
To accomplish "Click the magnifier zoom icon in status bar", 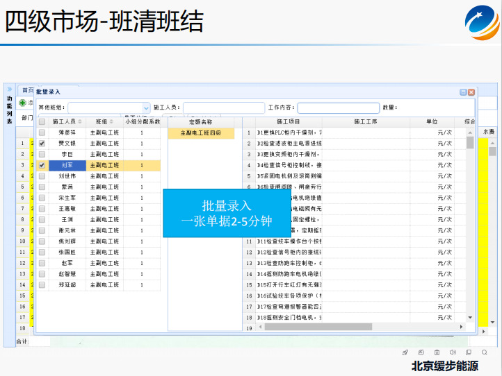I will (x=484, y=352).
